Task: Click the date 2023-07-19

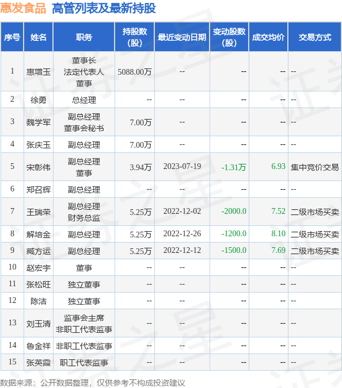Action: pos(182,166)
